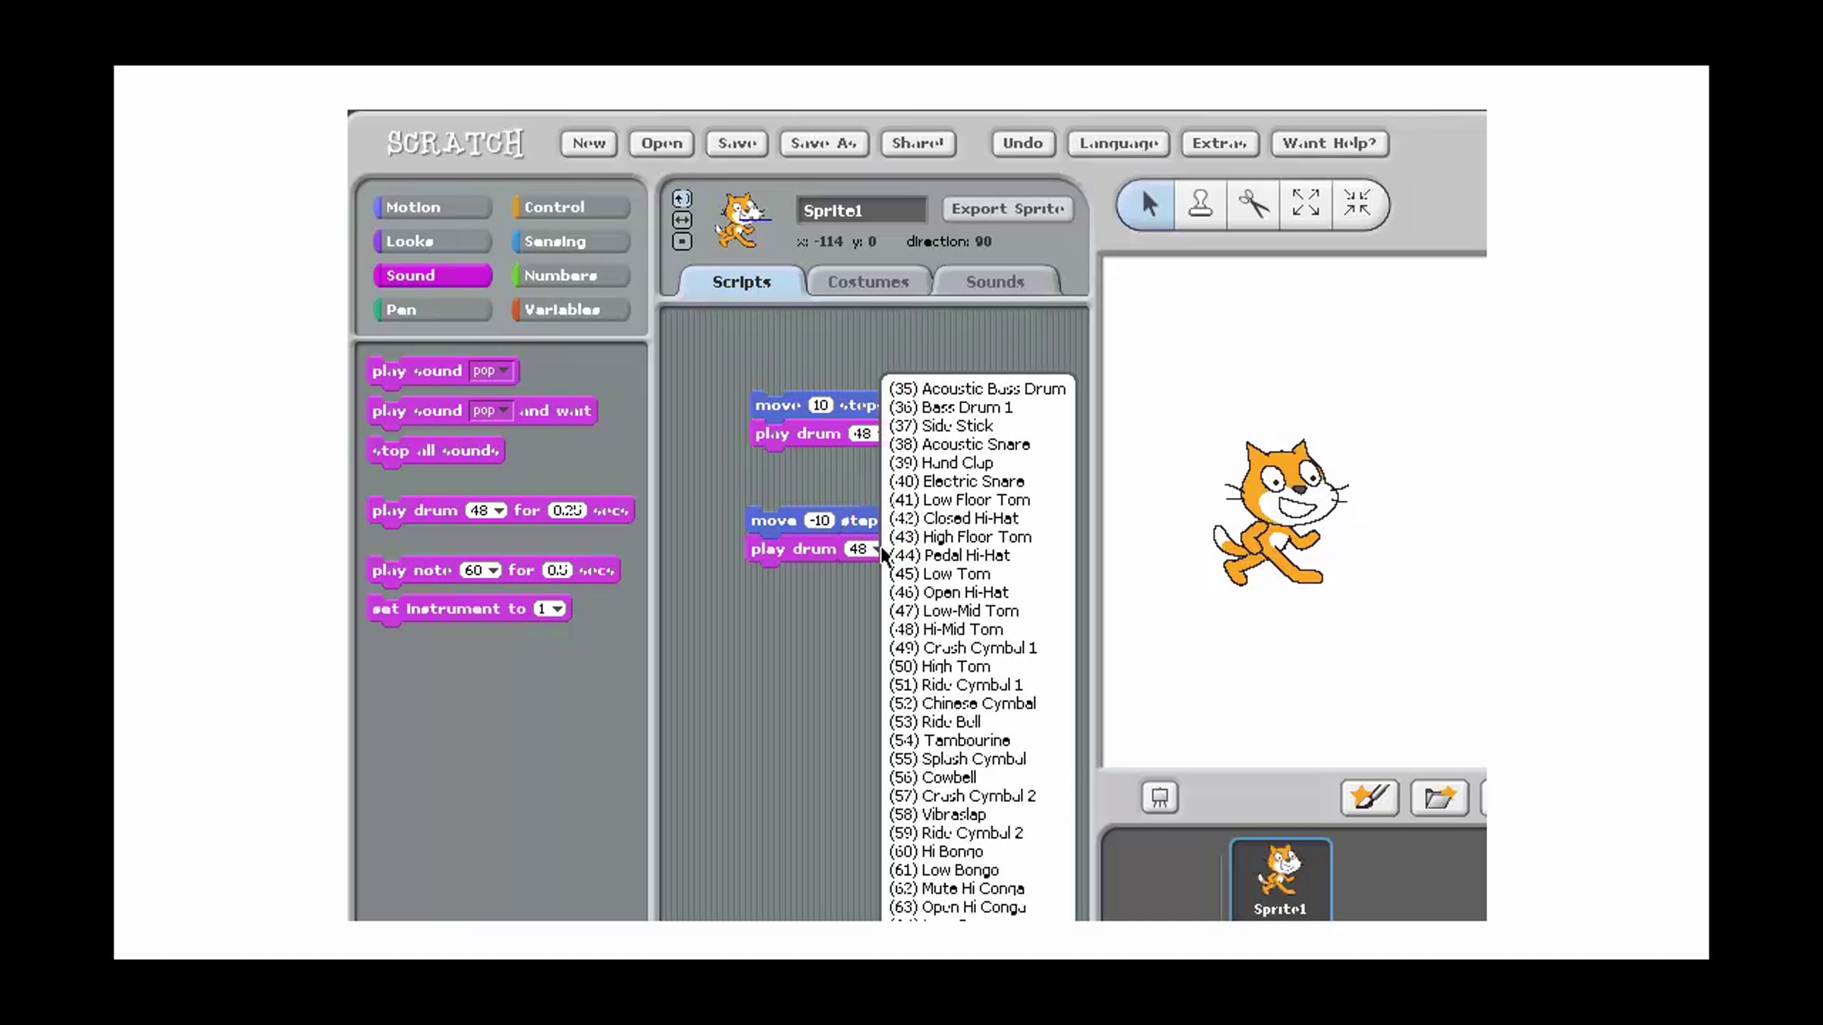Click the shrink sprite tool

[x=1356, y=203]
